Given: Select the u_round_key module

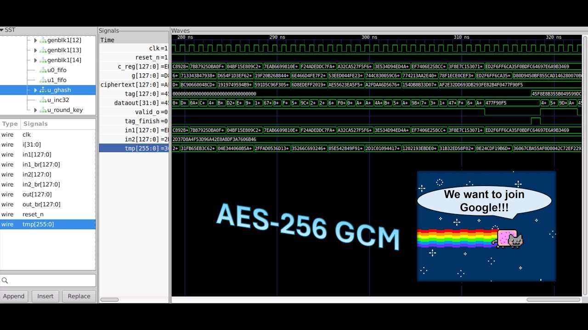Looking at the screenshot, I should [65, 110].
